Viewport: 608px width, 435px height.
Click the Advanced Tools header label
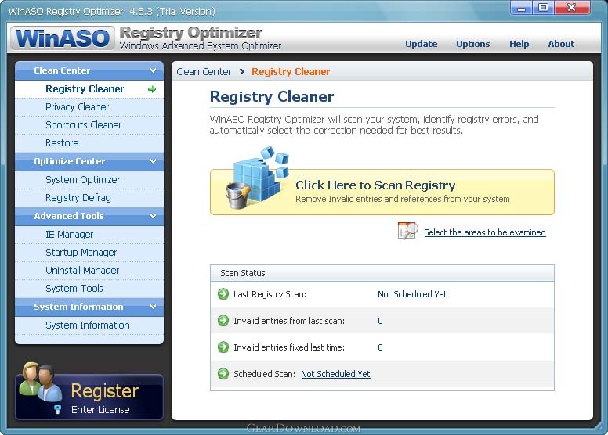tap(69, 216)
